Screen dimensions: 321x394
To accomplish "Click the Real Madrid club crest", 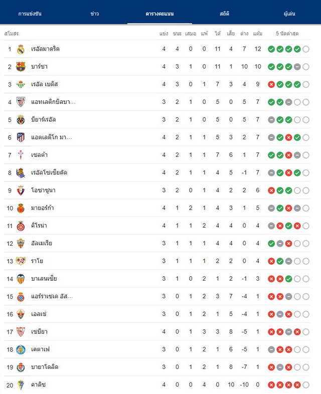I will tap(21, 49).
